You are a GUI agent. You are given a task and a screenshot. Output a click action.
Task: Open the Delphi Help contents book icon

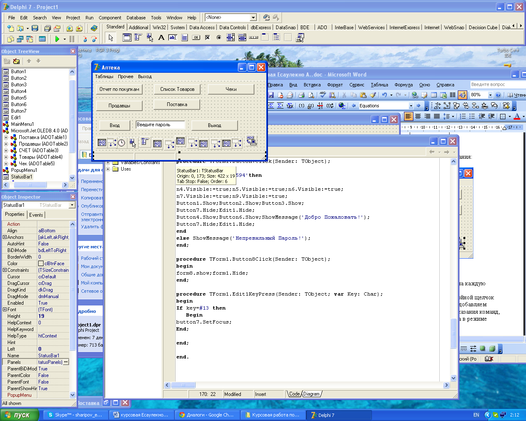pyautogui.click(x=94, y=28)
